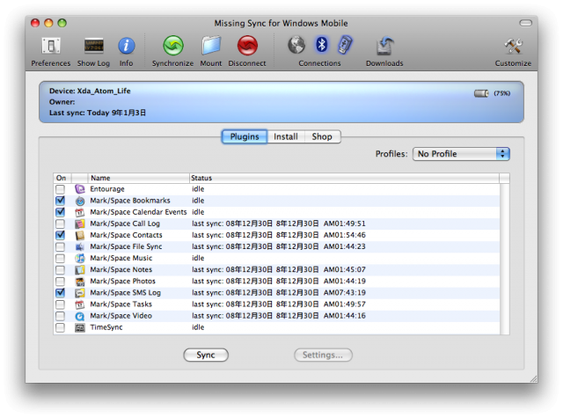The image size is (563, 418).
Task: Click the Mark/Space File Sync icon
Action: [80, 246]
